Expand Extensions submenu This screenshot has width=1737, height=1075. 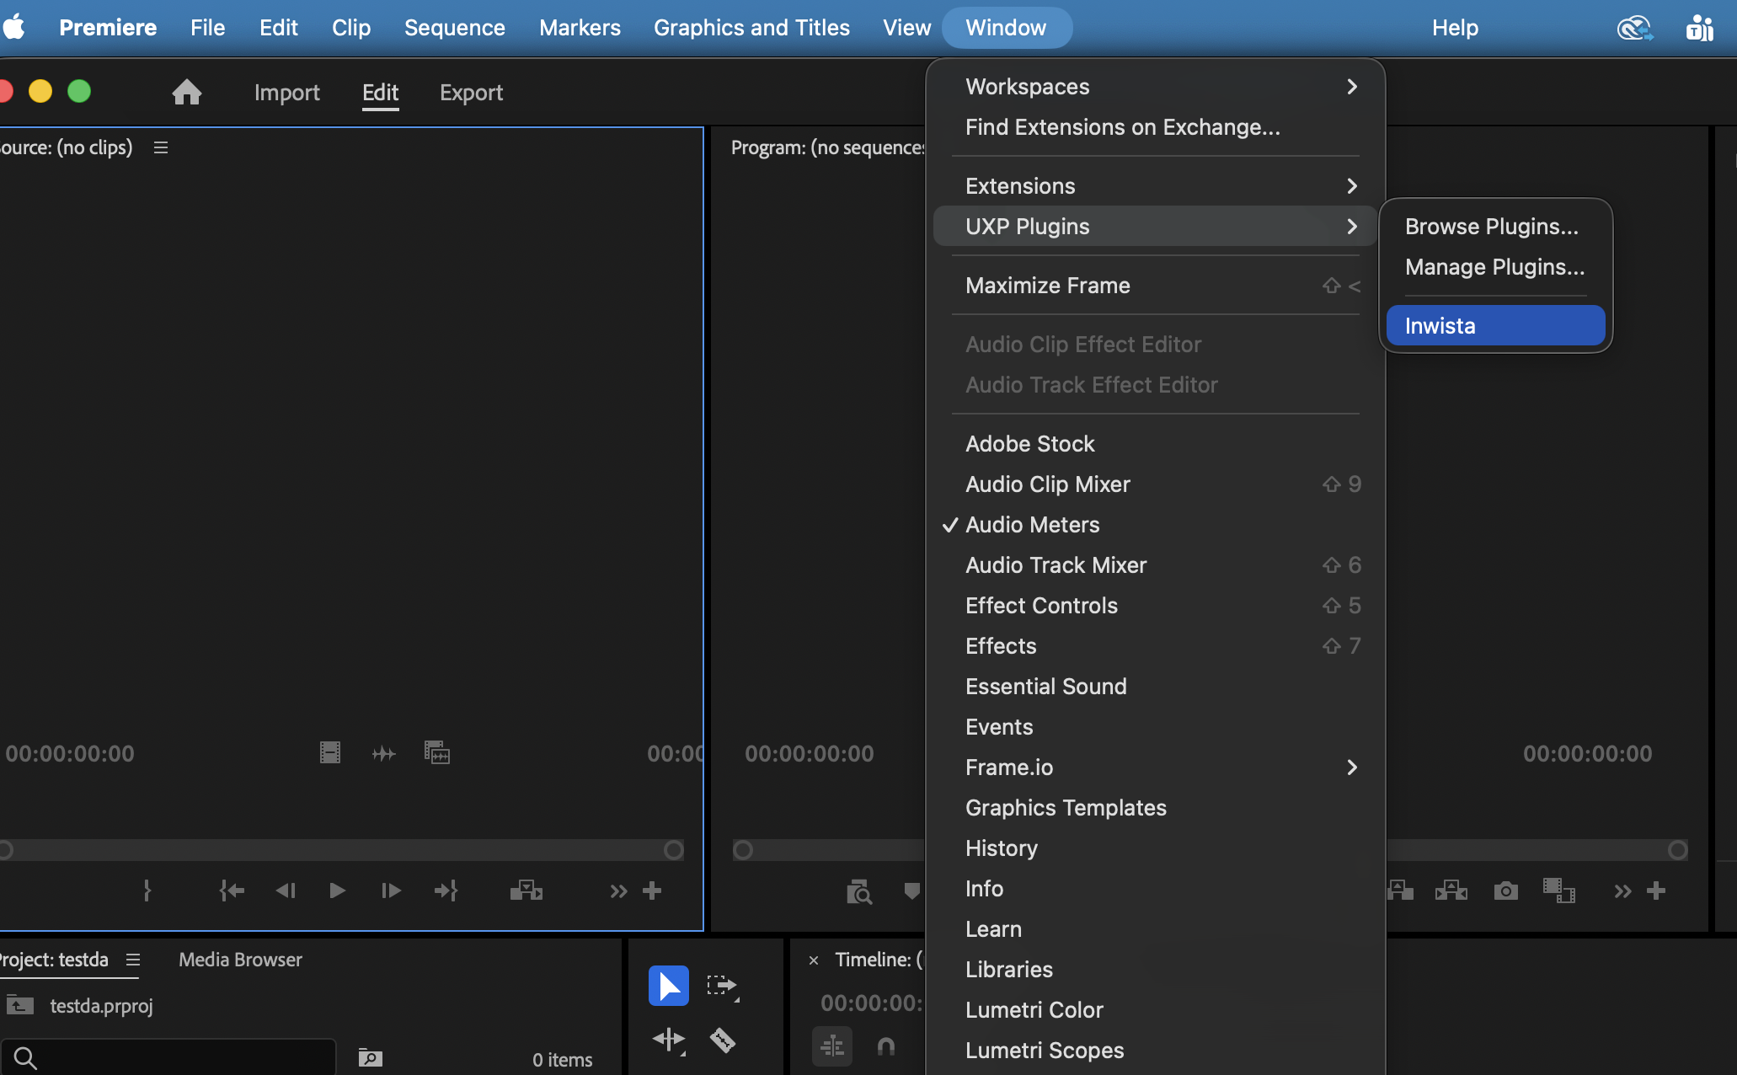1155,186
